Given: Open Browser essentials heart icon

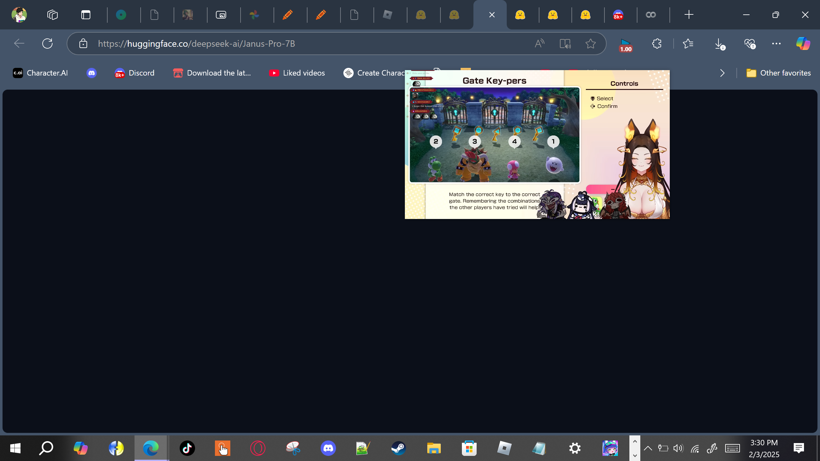Looking at the screenshot, I should tap(750, 44).
